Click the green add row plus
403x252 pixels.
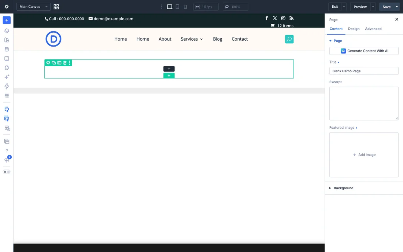(169, 76)
